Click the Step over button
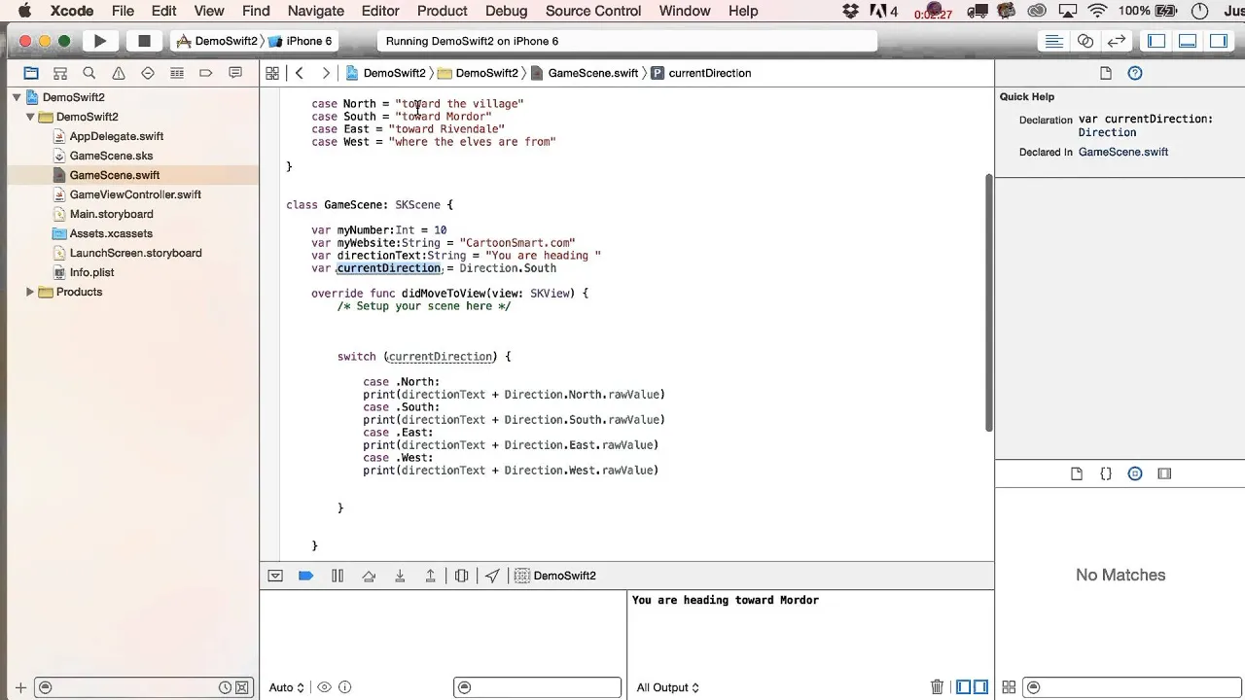1245x700 pixels. click(369, 576)
